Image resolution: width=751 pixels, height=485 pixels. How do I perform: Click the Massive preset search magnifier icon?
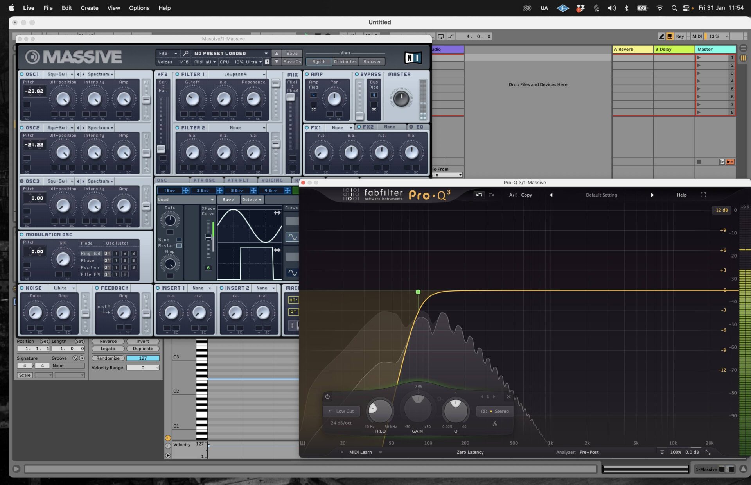(x=185, y=53)
